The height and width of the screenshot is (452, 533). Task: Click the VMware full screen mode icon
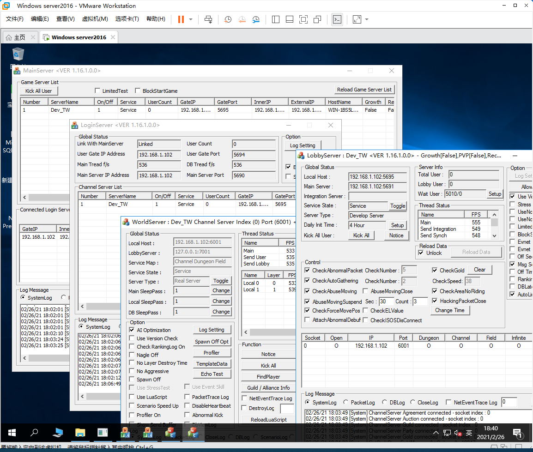point(303,19)
